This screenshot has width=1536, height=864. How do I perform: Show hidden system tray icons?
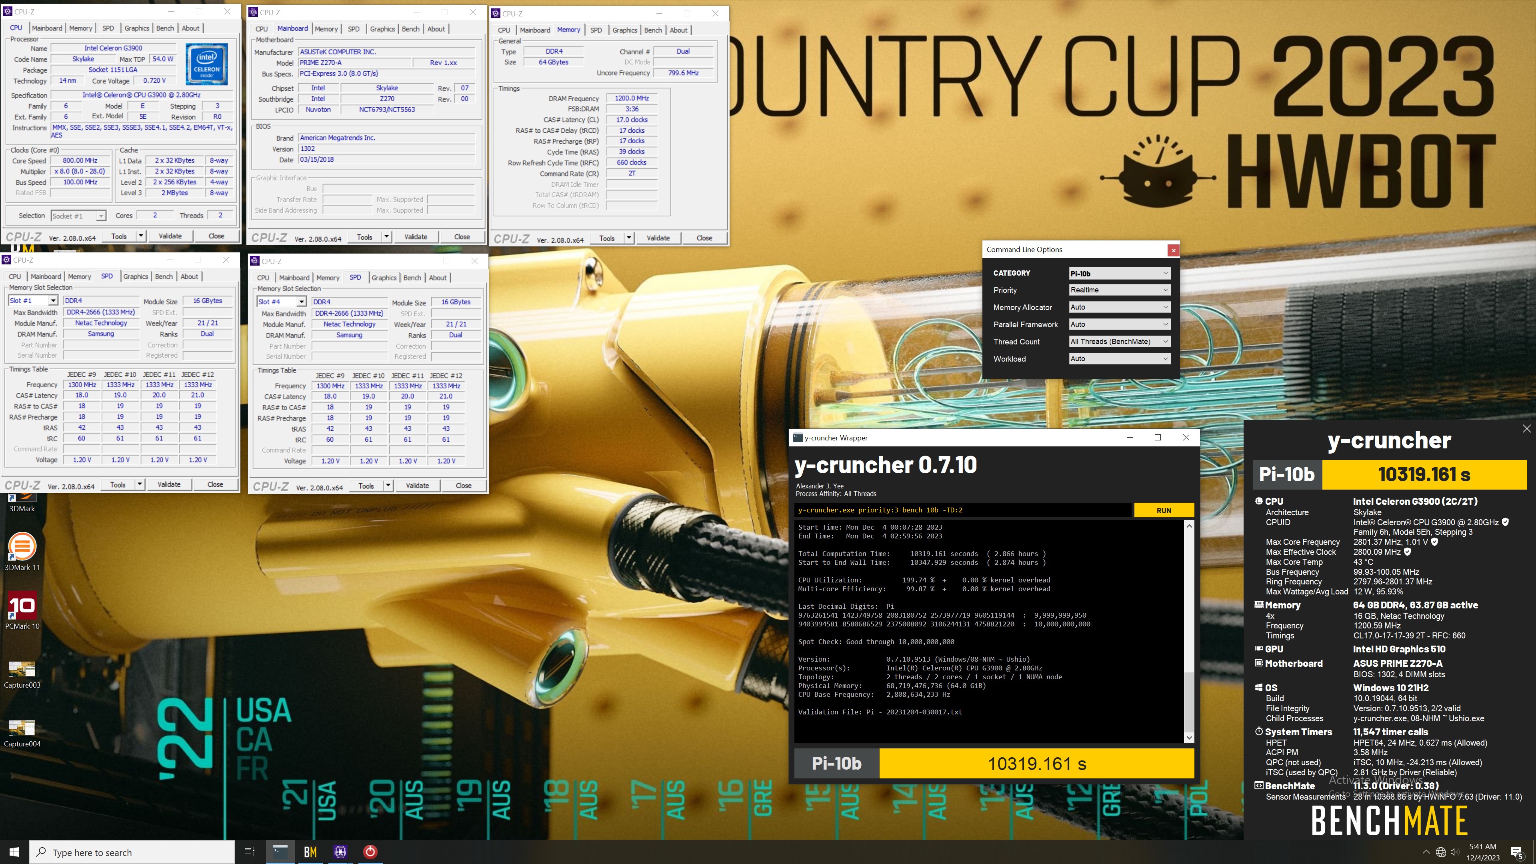pos(1426,852)
